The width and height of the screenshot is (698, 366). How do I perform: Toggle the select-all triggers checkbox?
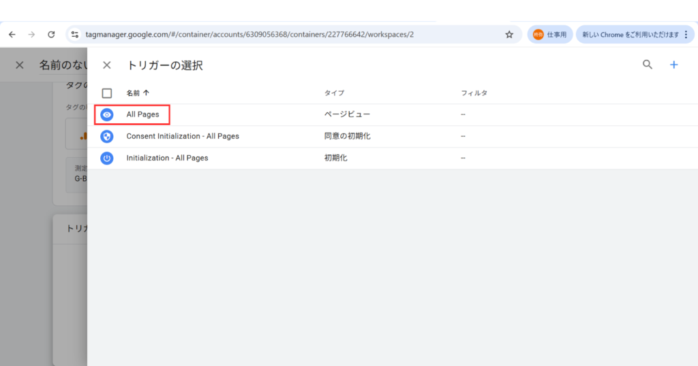click(107, 93)
